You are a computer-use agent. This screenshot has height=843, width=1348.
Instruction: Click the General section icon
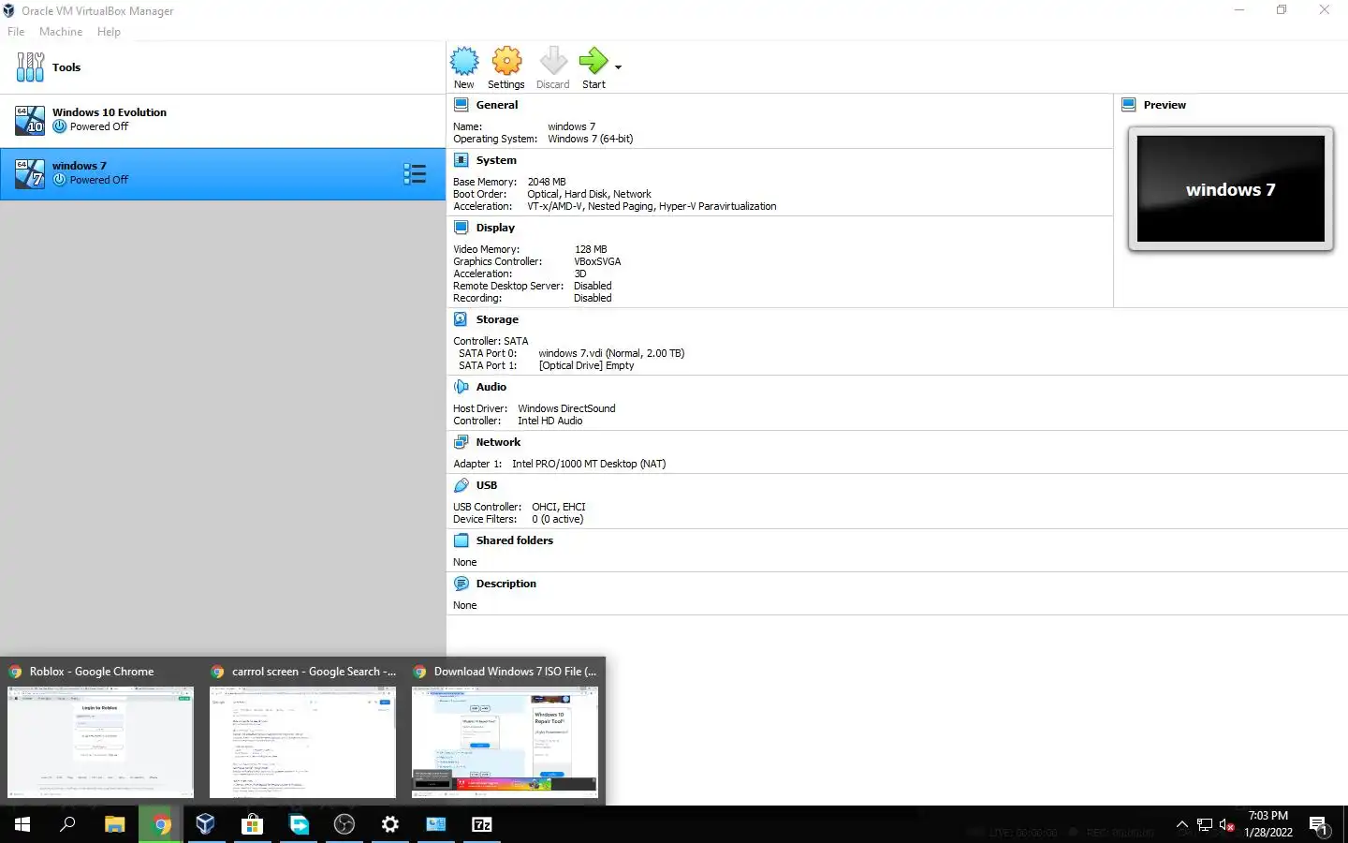coord(462,105)
